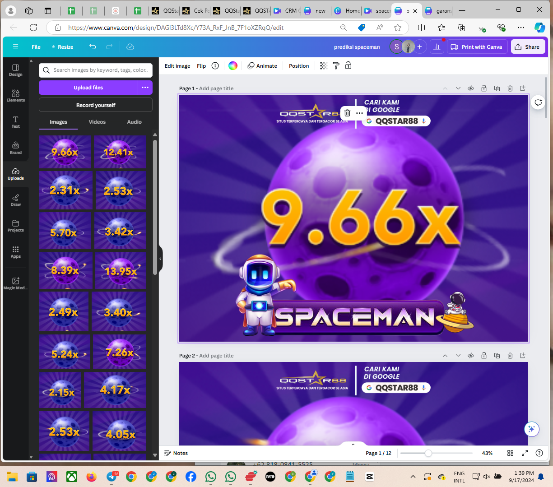Open the Canva hamburger main menu
This screenshot has width=553, height=487.
click(x=15, y=47)
